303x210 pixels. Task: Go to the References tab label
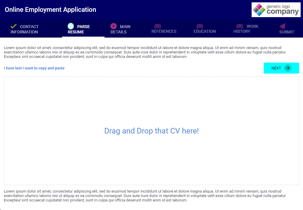point(164,31)
